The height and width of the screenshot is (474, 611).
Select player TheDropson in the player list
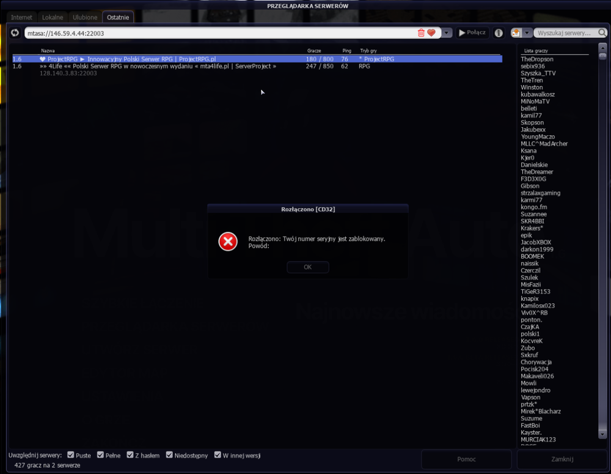(x=537, y=59)
